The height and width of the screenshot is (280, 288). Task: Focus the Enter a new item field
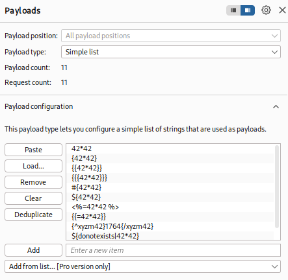coord(173,250)
